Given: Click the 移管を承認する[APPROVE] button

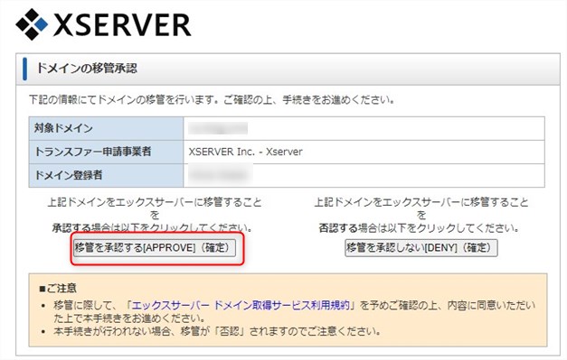Looking at the screenshot, I should point(155,248).
